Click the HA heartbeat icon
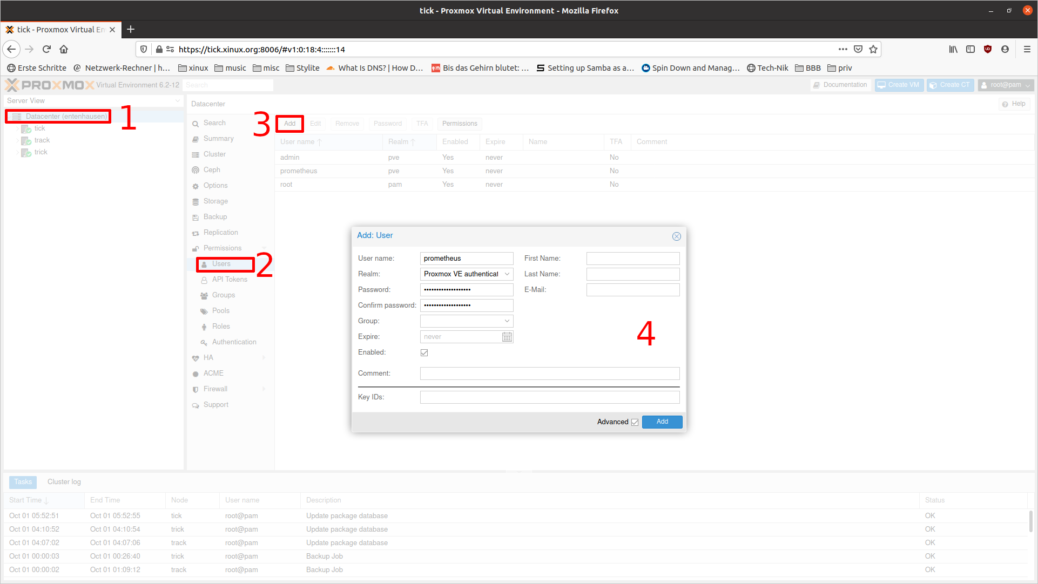The width and height of the screenshot is (1038, 584). [x=196, y=358]
